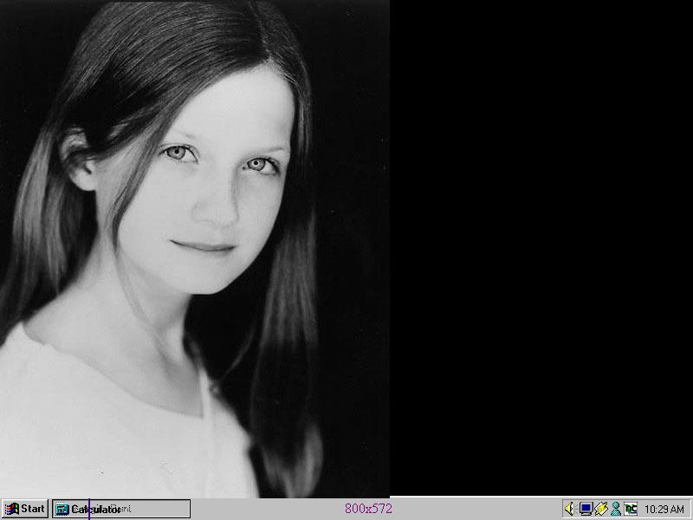Viewport: 693px width, 520px height.
Task: Click the Windows flag logo on Start
Action: (x=11, y=509)
